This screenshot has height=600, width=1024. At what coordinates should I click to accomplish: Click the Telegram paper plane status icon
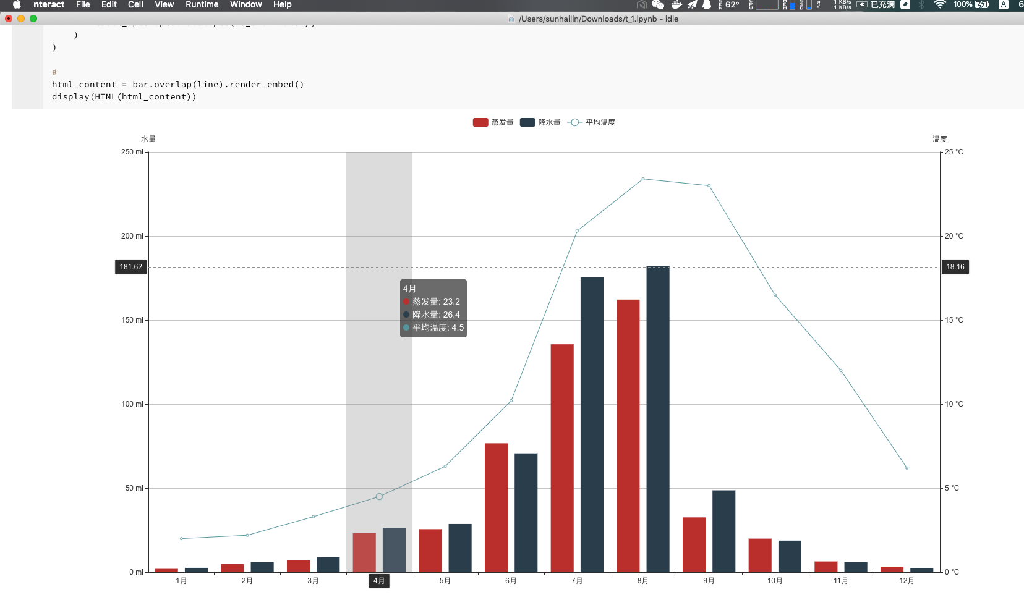pos(692,5)
